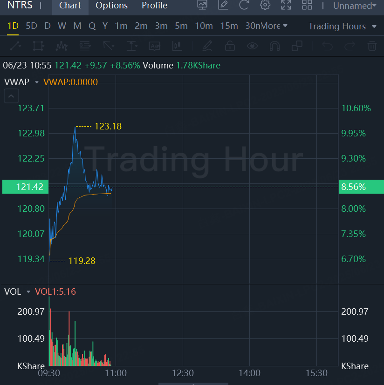
Task: Click the magnet snap tool icon
Action: pyautogui.click(x=274, y=46)
